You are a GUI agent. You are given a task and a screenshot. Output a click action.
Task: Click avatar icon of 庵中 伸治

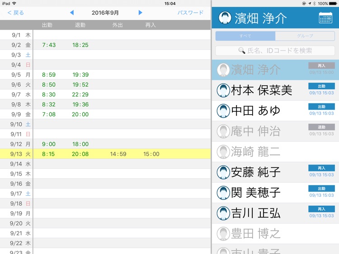[223, 131]
